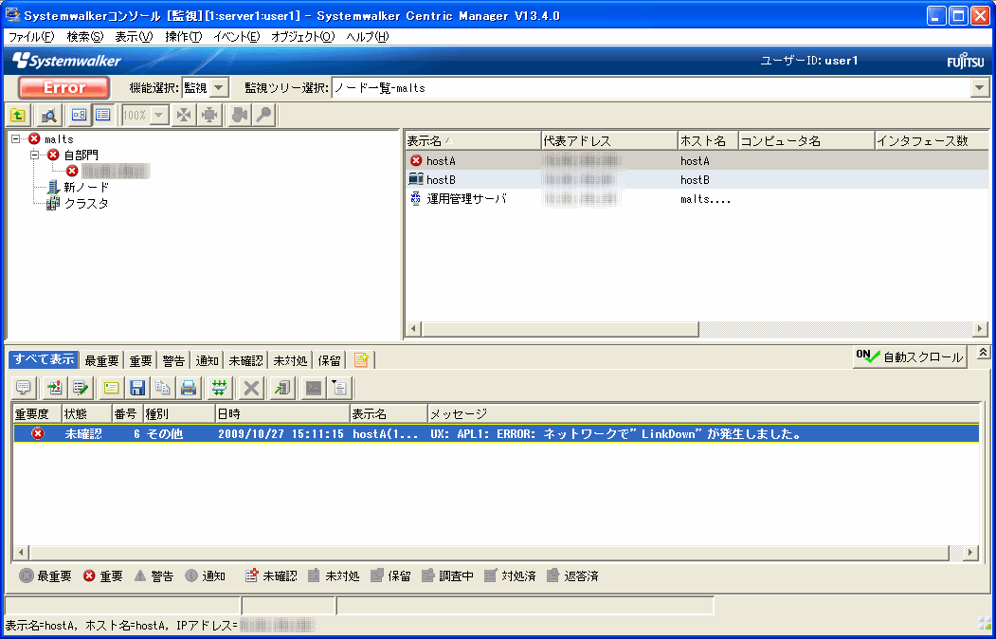Click the speech-bubble message icon
Viewport: 996px width, 639px height.
tap(24, 388)
